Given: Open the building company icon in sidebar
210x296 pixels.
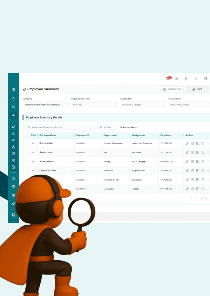Looking at the screenshot, I should click(x=13, y=107).
